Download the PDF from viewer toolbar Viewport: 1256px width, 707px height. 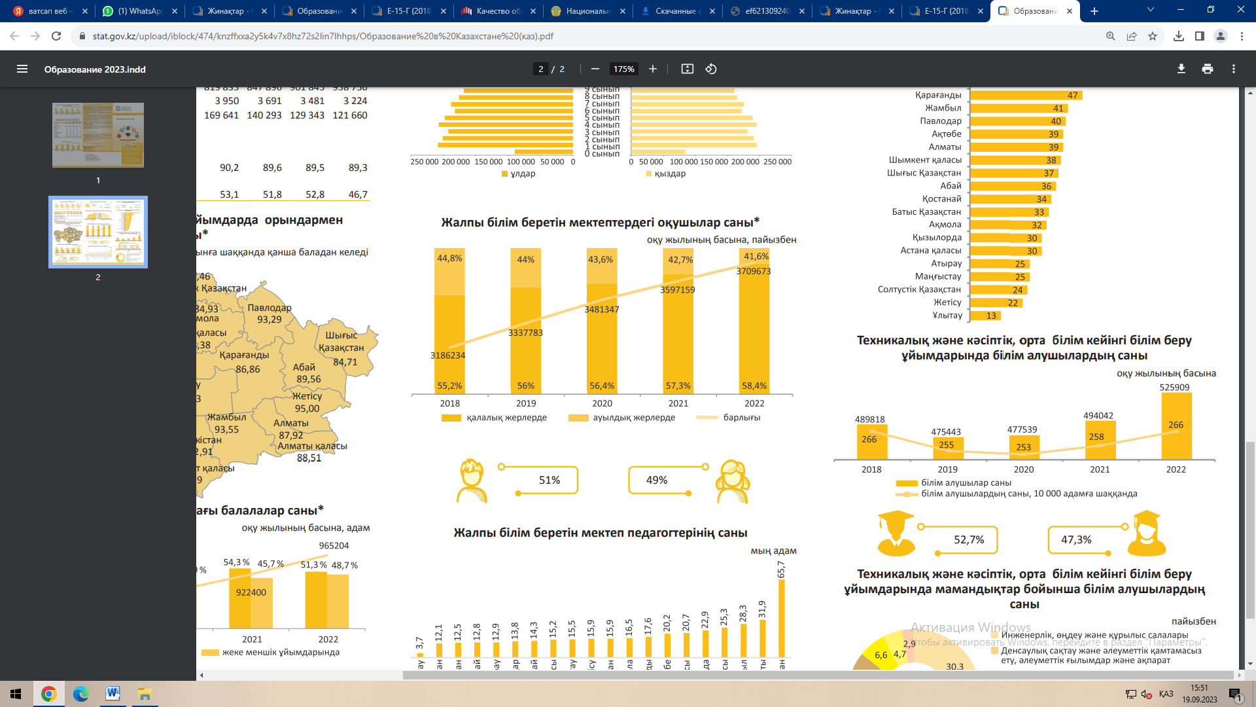pos(1181,69)
